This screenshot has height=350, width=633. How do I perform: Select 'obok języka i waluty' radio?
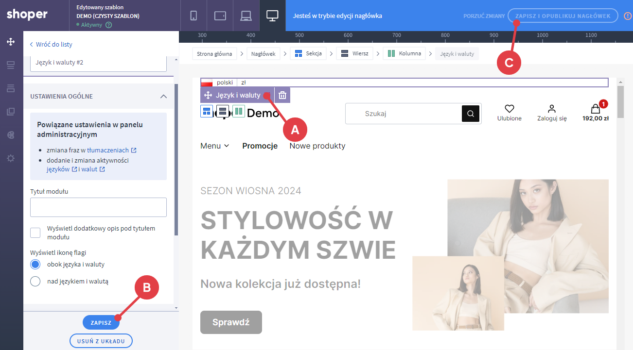[35, 265]
